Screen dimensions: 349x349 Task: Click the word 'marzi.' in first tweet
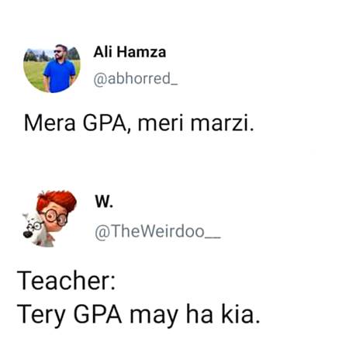pos(223,123)
